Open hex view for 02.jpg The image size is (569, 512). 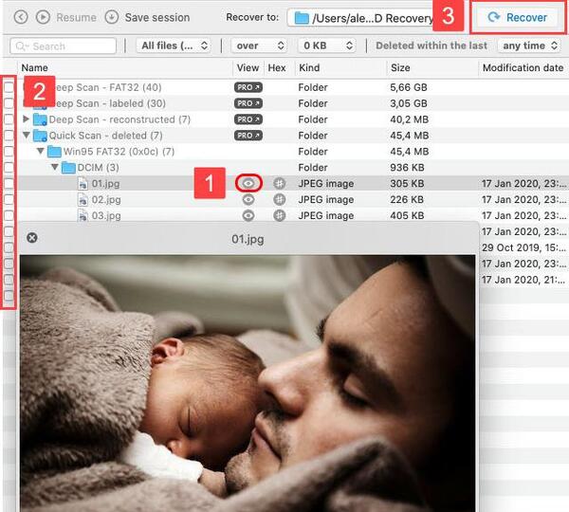[x=279, y=199]
